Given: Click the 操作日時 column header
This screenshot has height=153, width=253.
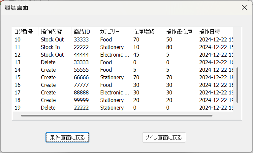Looking at the screenshot, I should [x=209, y=32].
